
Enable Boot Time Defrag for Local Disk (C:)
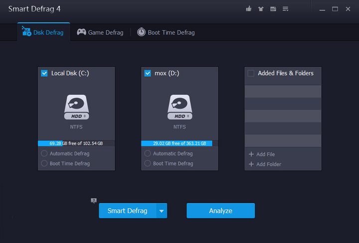[x=44, y=163]
